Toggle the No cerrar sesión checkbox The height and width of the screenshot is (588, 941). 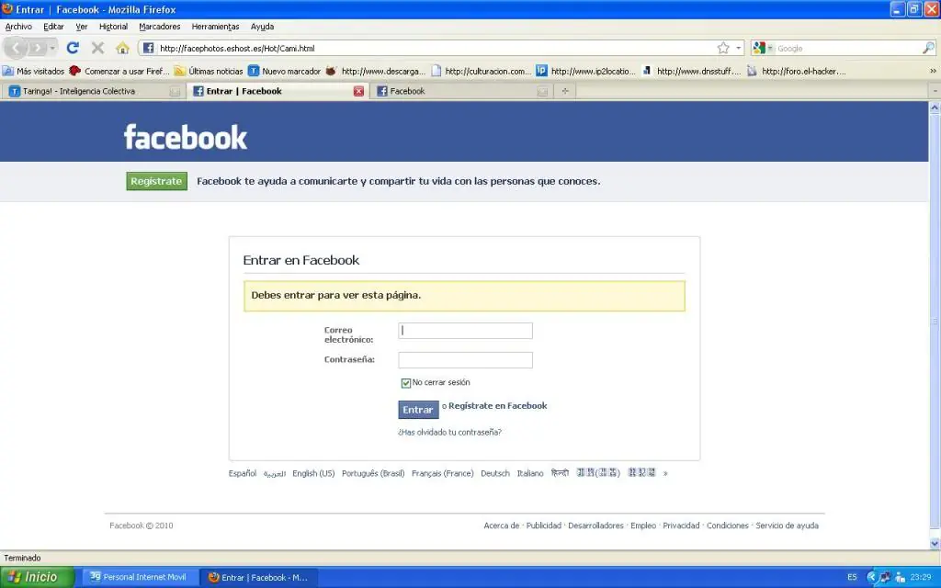tap(405, 383)
